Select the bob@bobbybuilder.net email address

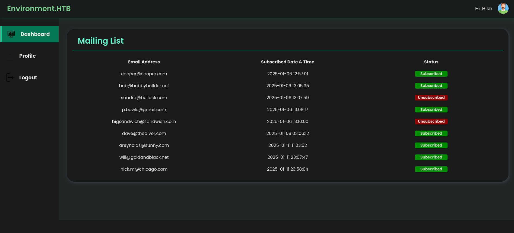pyautogui.click(x=144, y=86)
